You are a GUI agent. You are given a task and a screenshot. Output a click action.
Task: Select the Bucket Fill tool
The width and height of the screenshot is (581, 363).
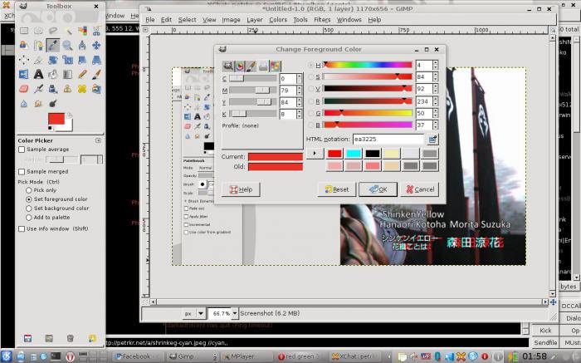click(x=53, y=74)
